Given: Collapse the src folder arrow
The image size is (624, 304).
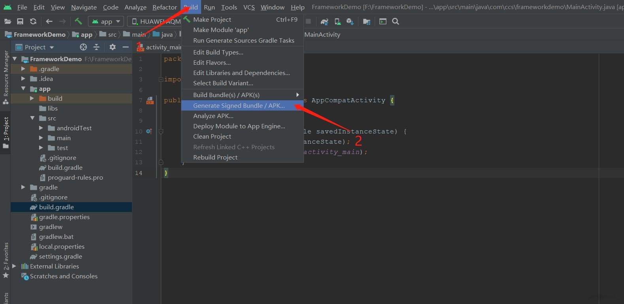Looking at the screenshot, I should pyautogui.click(x=32, y=118).
